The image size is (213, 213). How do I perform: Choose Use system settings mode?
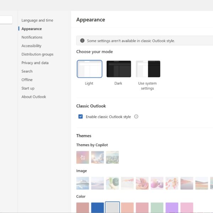(148, 69)
